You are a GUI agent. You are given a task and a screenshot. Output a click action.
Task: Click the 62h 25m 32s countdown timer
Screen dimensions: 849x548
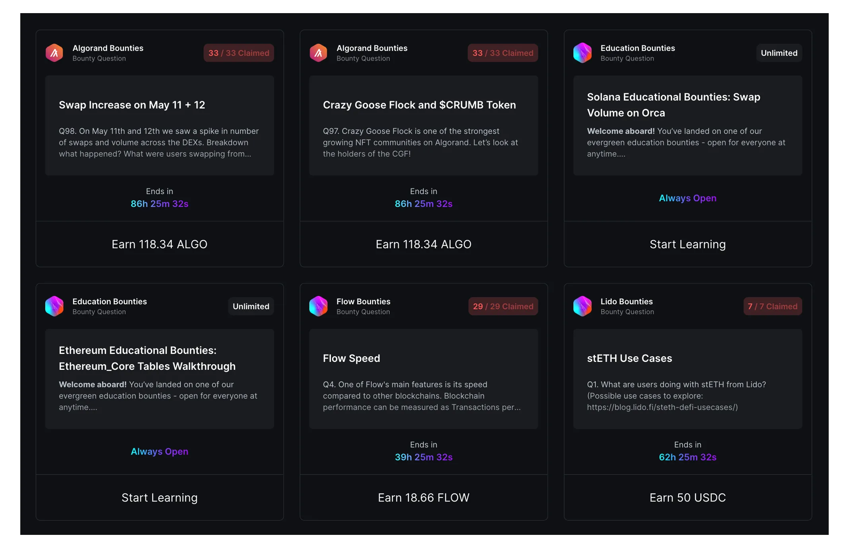pyautogui.click(x=687, y=457)
